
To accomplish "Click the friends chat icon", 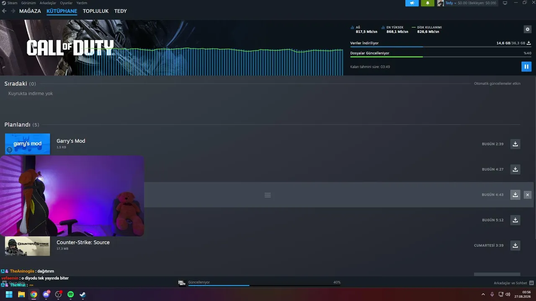I will pos(531,283).
